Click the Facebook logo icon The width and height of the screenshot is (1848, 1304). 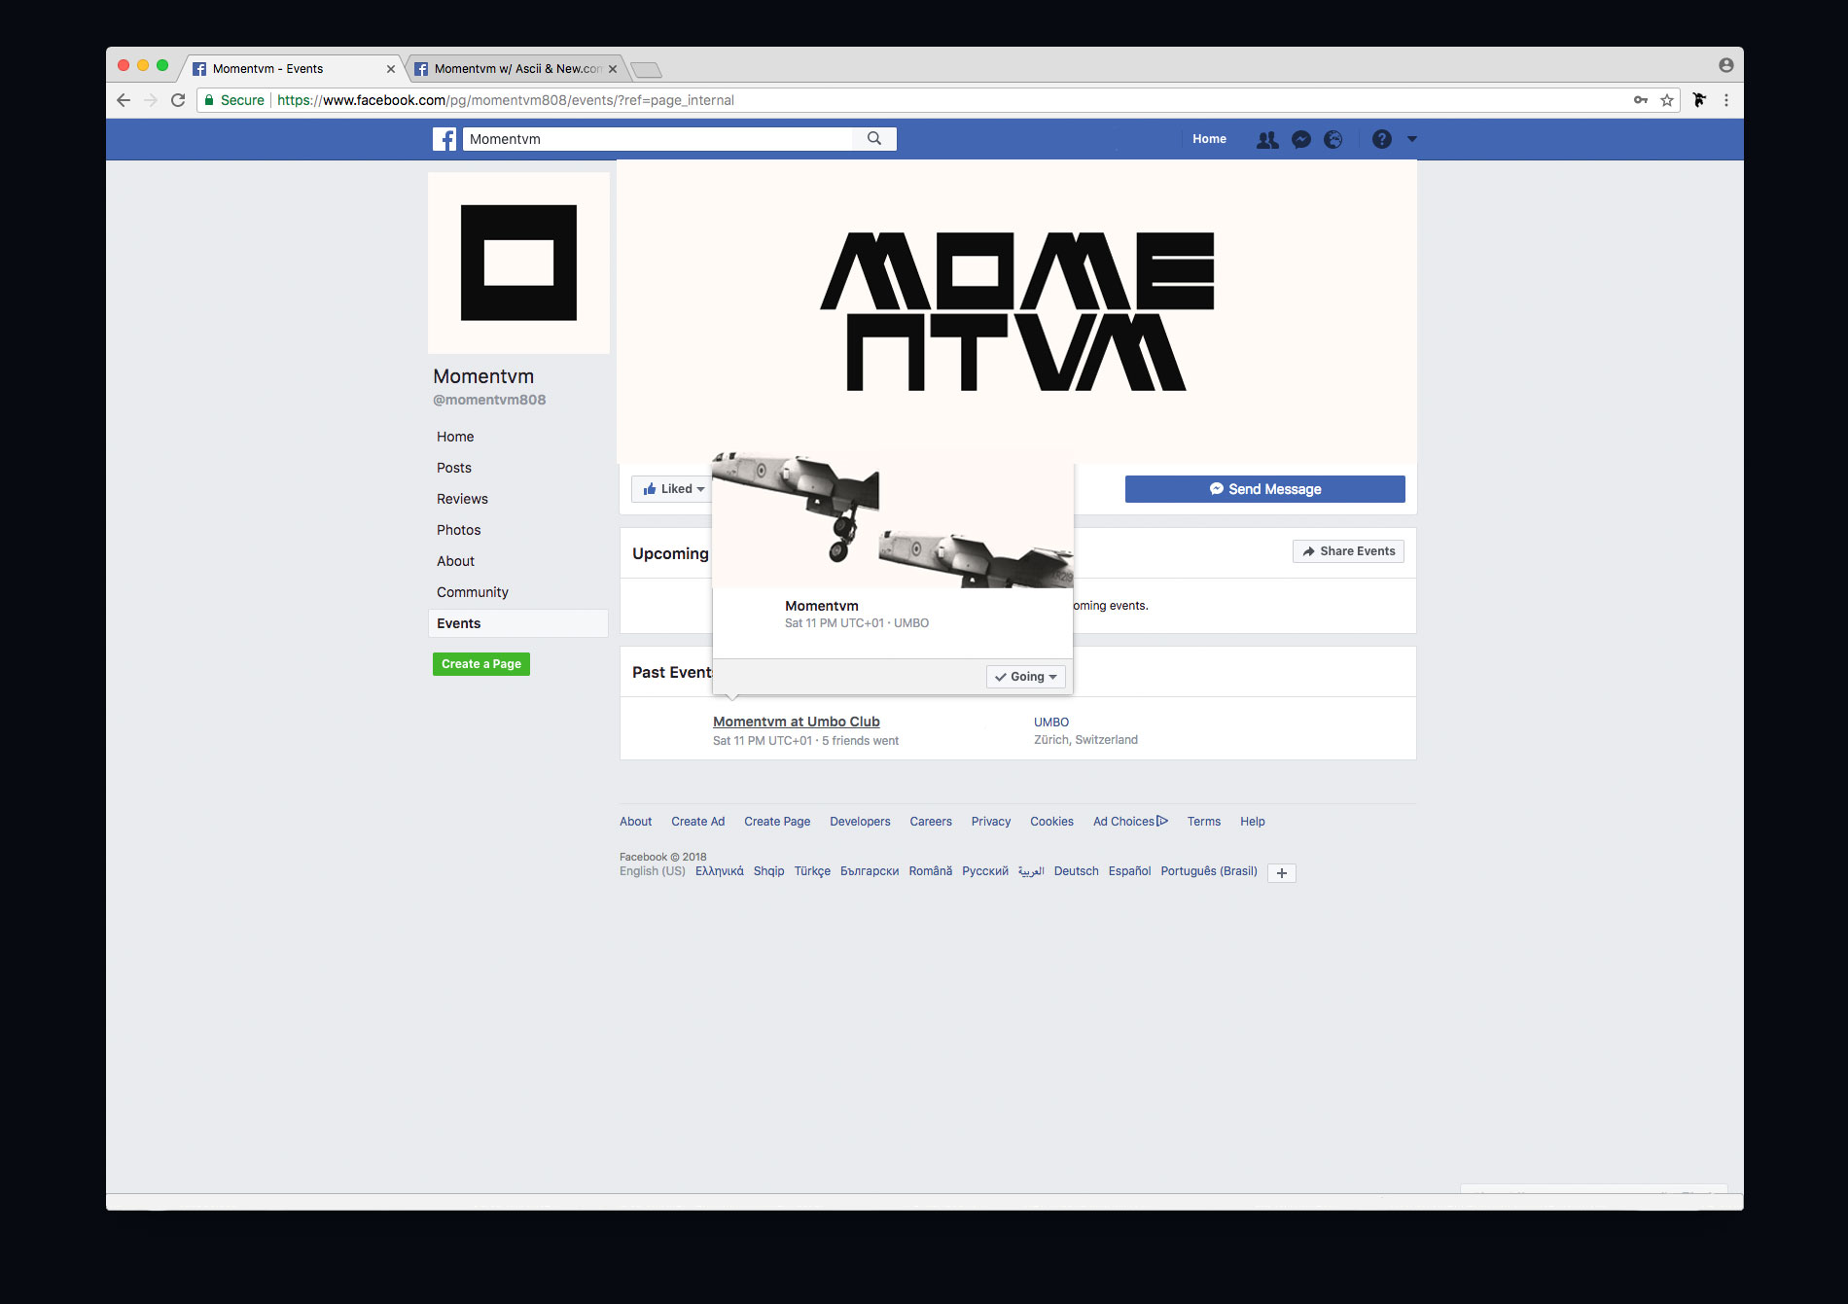coord(444,139)
